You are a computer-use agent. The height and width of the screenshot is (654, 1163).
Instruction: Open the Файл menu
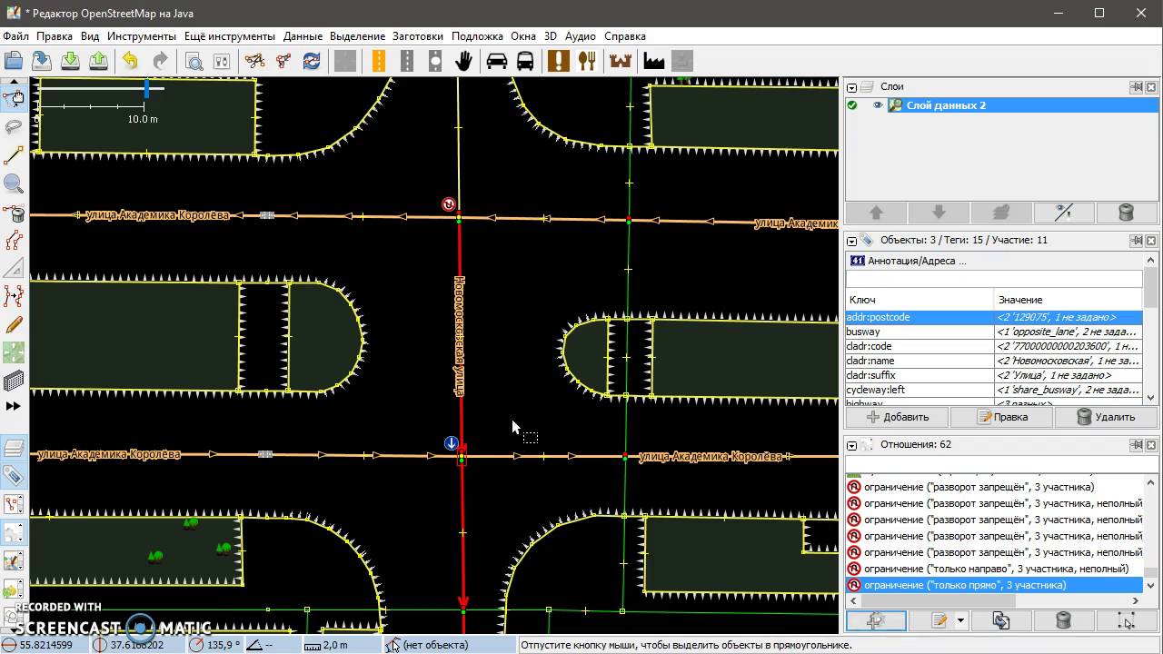(x=15, y=36)
